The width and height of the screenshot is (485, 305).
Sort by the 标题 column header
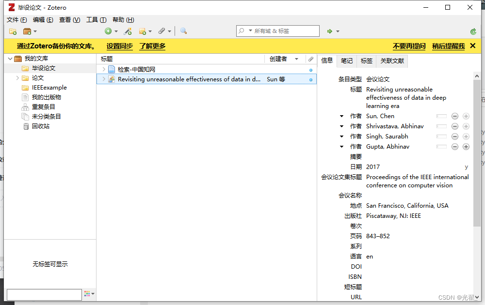tap(180, 59)
